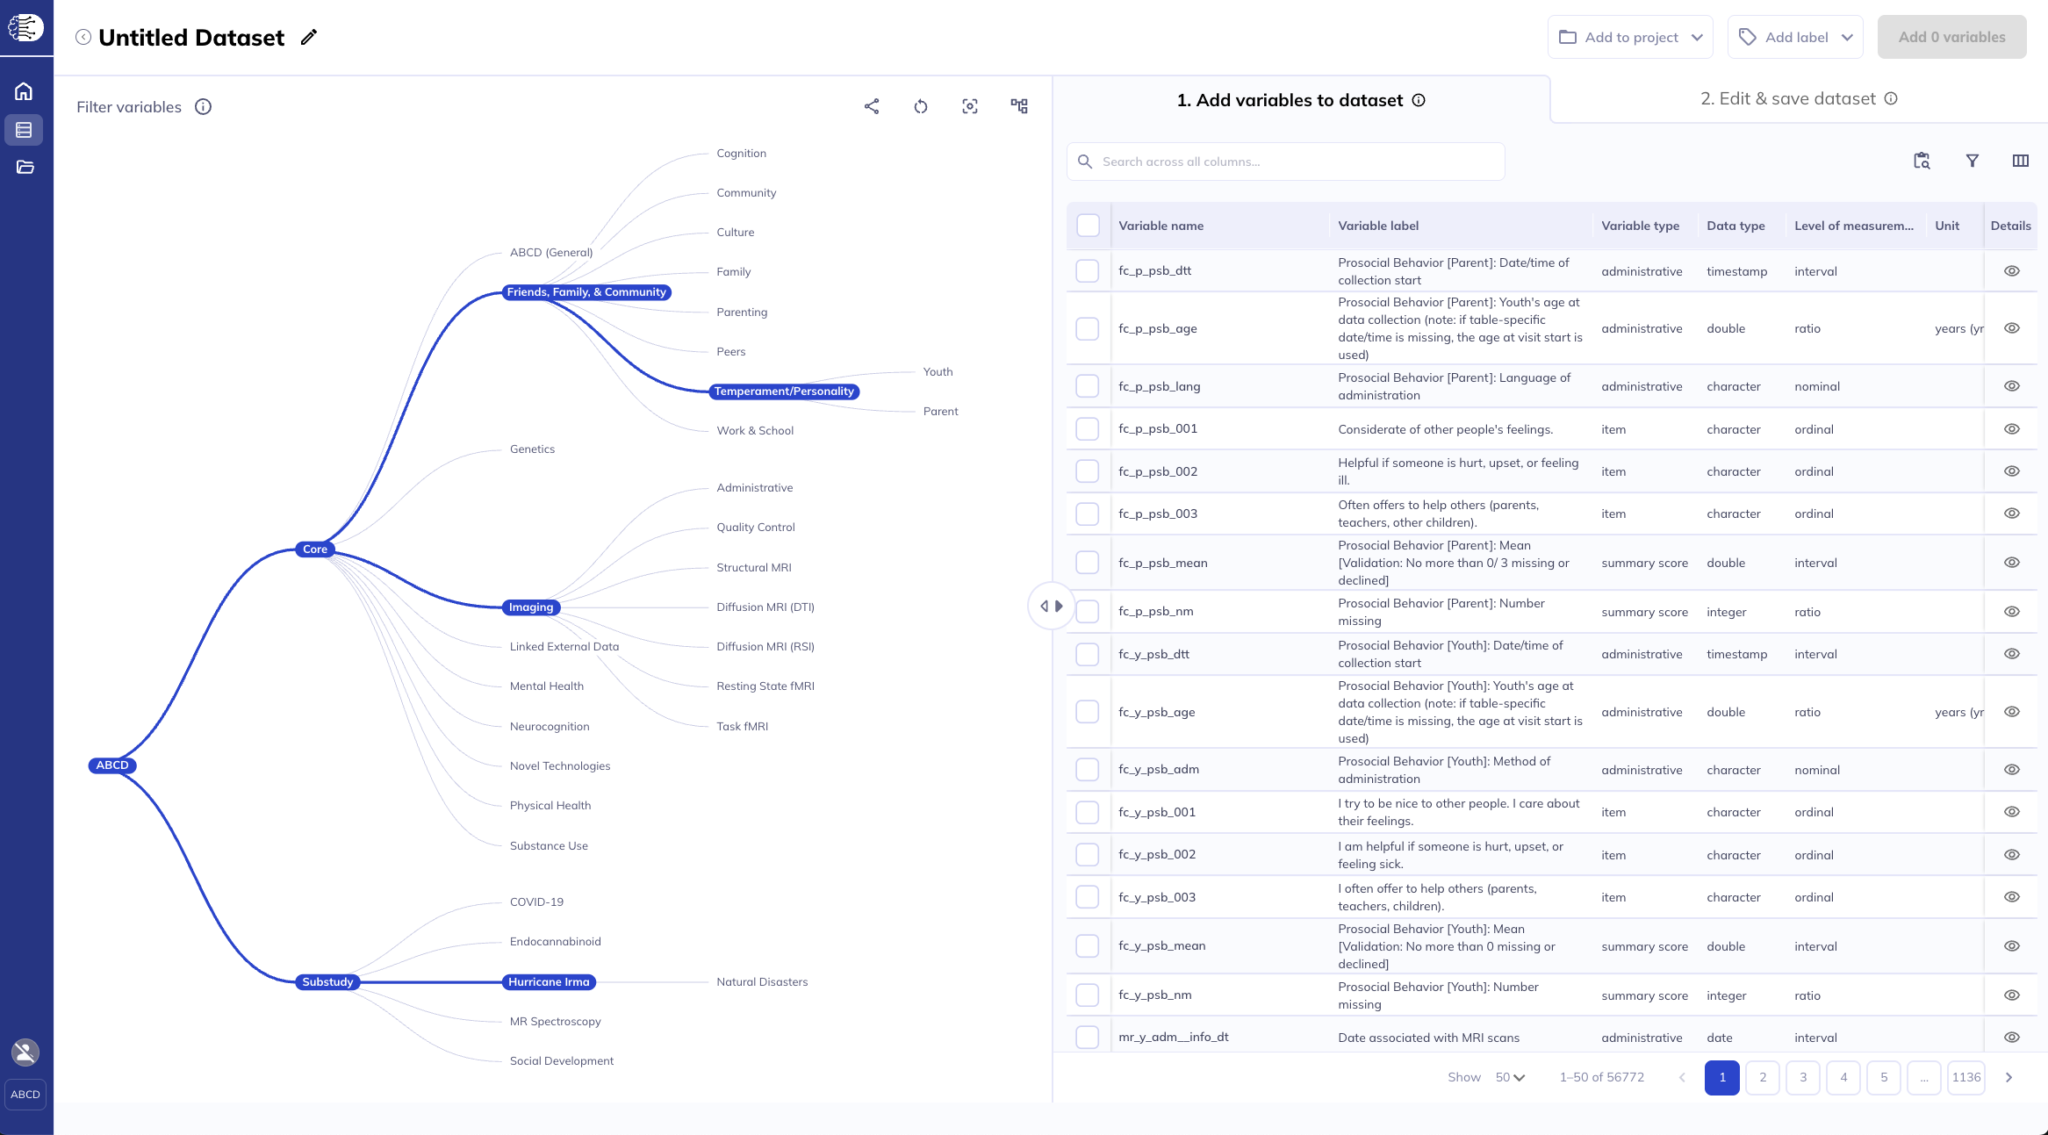Change the Show 50 rows per page
The width and height of the screenshot is (2048, 1135).
pos(1510,1077)
